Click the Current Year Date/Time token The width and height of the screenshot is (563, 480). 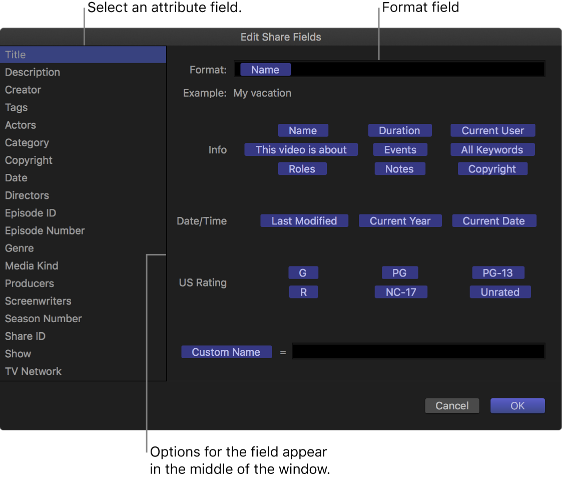click(x=400, y=220)
